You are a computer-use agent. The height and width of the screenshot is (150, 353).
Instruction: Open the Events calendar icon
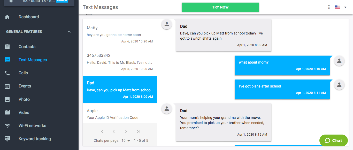pyautogui.click(x=7, y=86)
